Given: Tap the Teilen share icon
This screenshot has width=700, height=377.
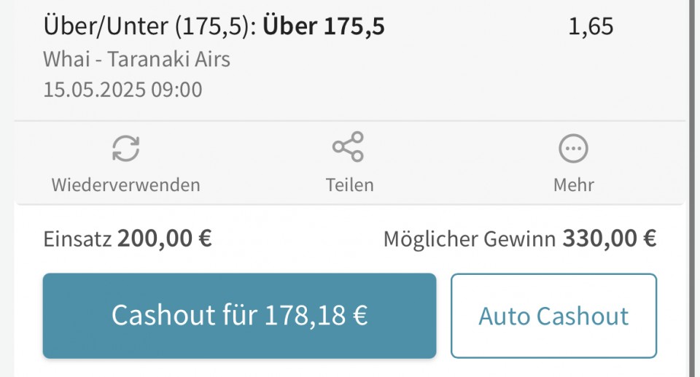Looking at the screenshot, I should pos(349,147).
